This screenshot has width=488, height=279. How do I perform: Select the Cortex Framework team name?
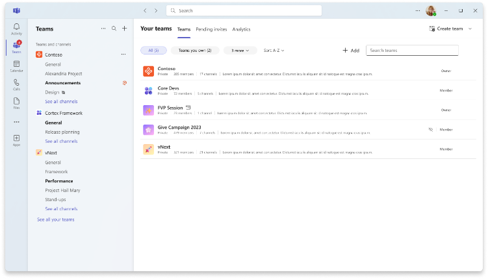64,113
